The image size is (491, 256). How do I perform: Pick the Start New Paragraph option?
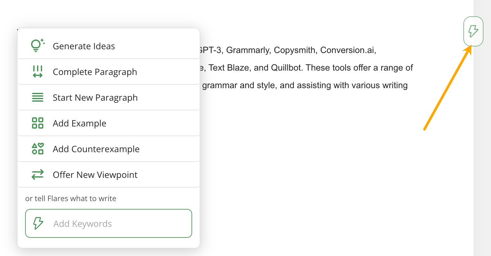tap(95, 98)
